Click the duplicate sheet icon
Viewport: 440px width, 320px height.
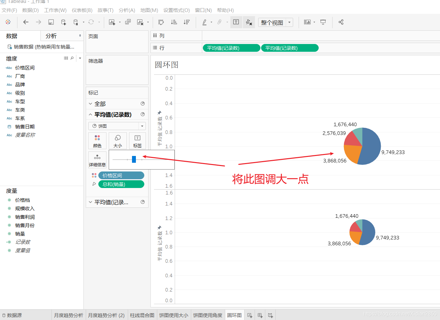[128, 22]
